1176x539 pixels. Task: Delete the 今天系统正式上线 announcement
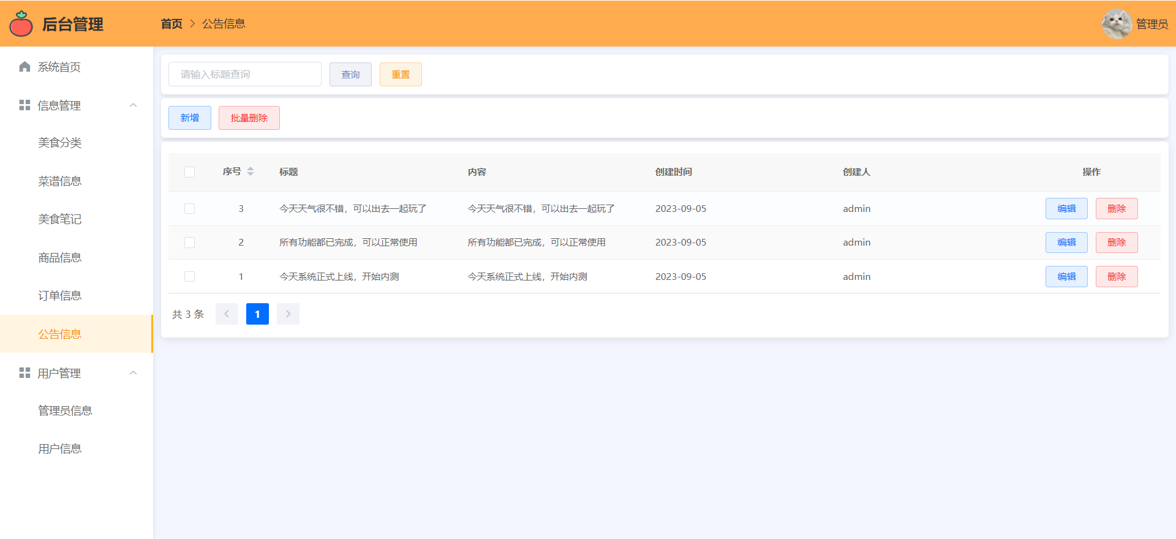[x=1117, y=277]
